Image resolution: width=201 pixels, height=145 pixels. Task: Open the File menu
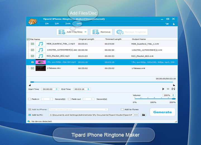point(47,24)
